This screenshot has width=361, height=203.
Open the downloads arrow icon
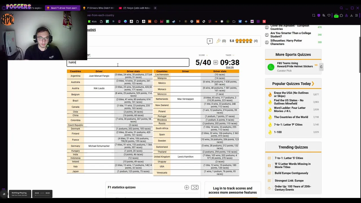pos(351,16)
